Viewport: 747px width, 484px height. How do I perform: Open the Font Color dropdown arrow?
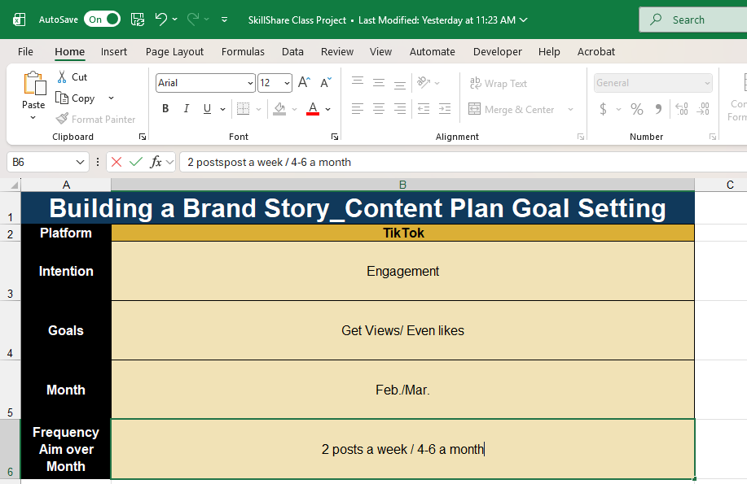tap(327, 110)
